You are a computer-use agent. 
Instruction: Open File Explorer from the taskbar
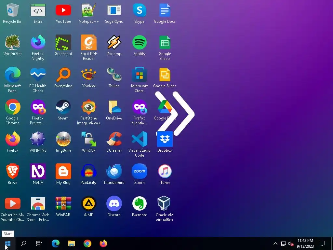pyautogui.click(x=71, y=243)
